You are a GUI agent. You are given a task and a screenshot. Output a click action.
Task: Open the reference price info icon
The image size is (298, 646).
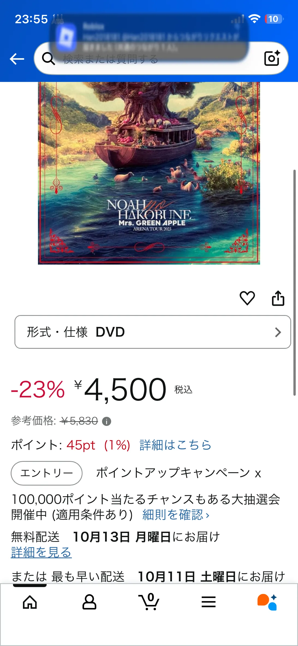[106, 421]
